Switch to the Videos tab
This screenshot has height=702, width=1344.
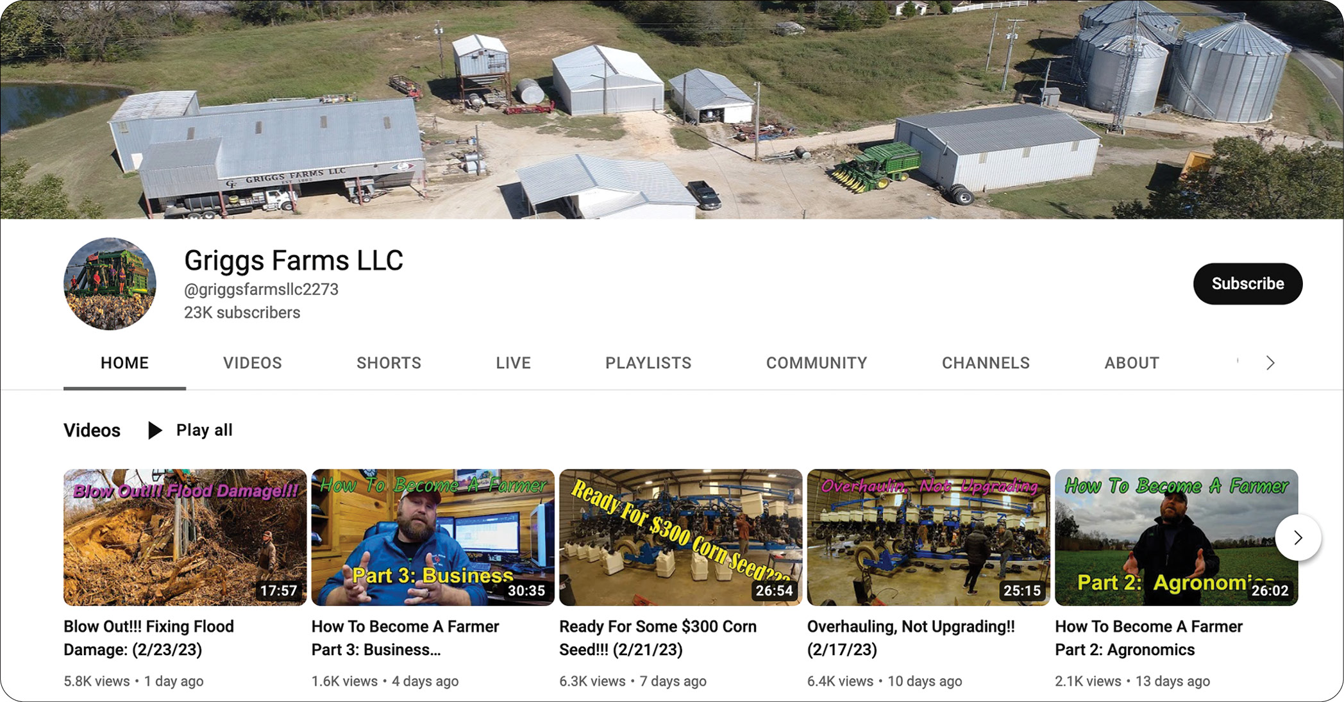(253, 363)
